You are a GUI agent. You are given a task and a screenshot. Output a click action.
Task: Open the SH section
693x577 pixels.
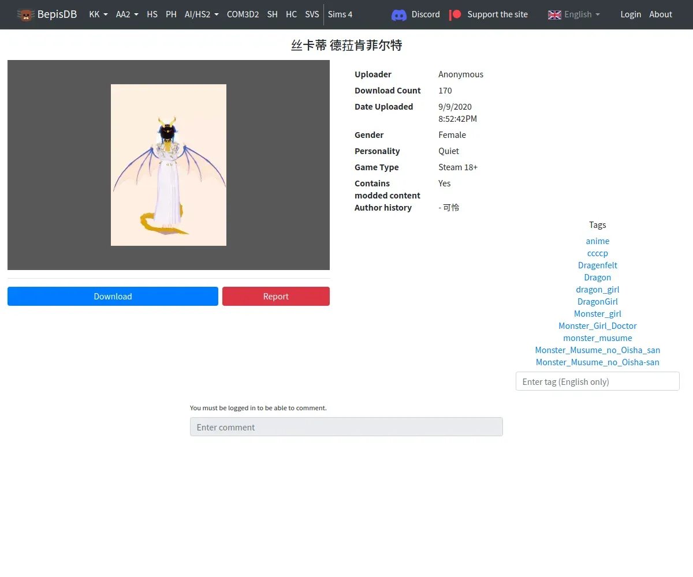click(272, 14)
